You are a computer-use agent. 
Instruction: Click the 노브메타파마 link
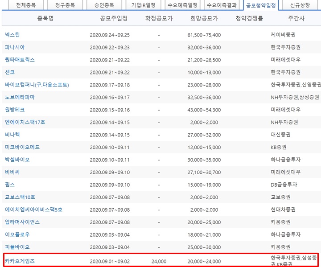pyautogui.click(x=20, y=97)
